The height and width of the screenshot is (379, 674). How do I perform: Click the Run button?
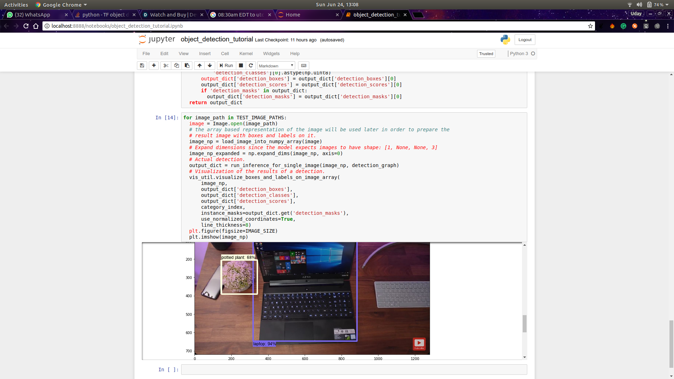point(226,66)
